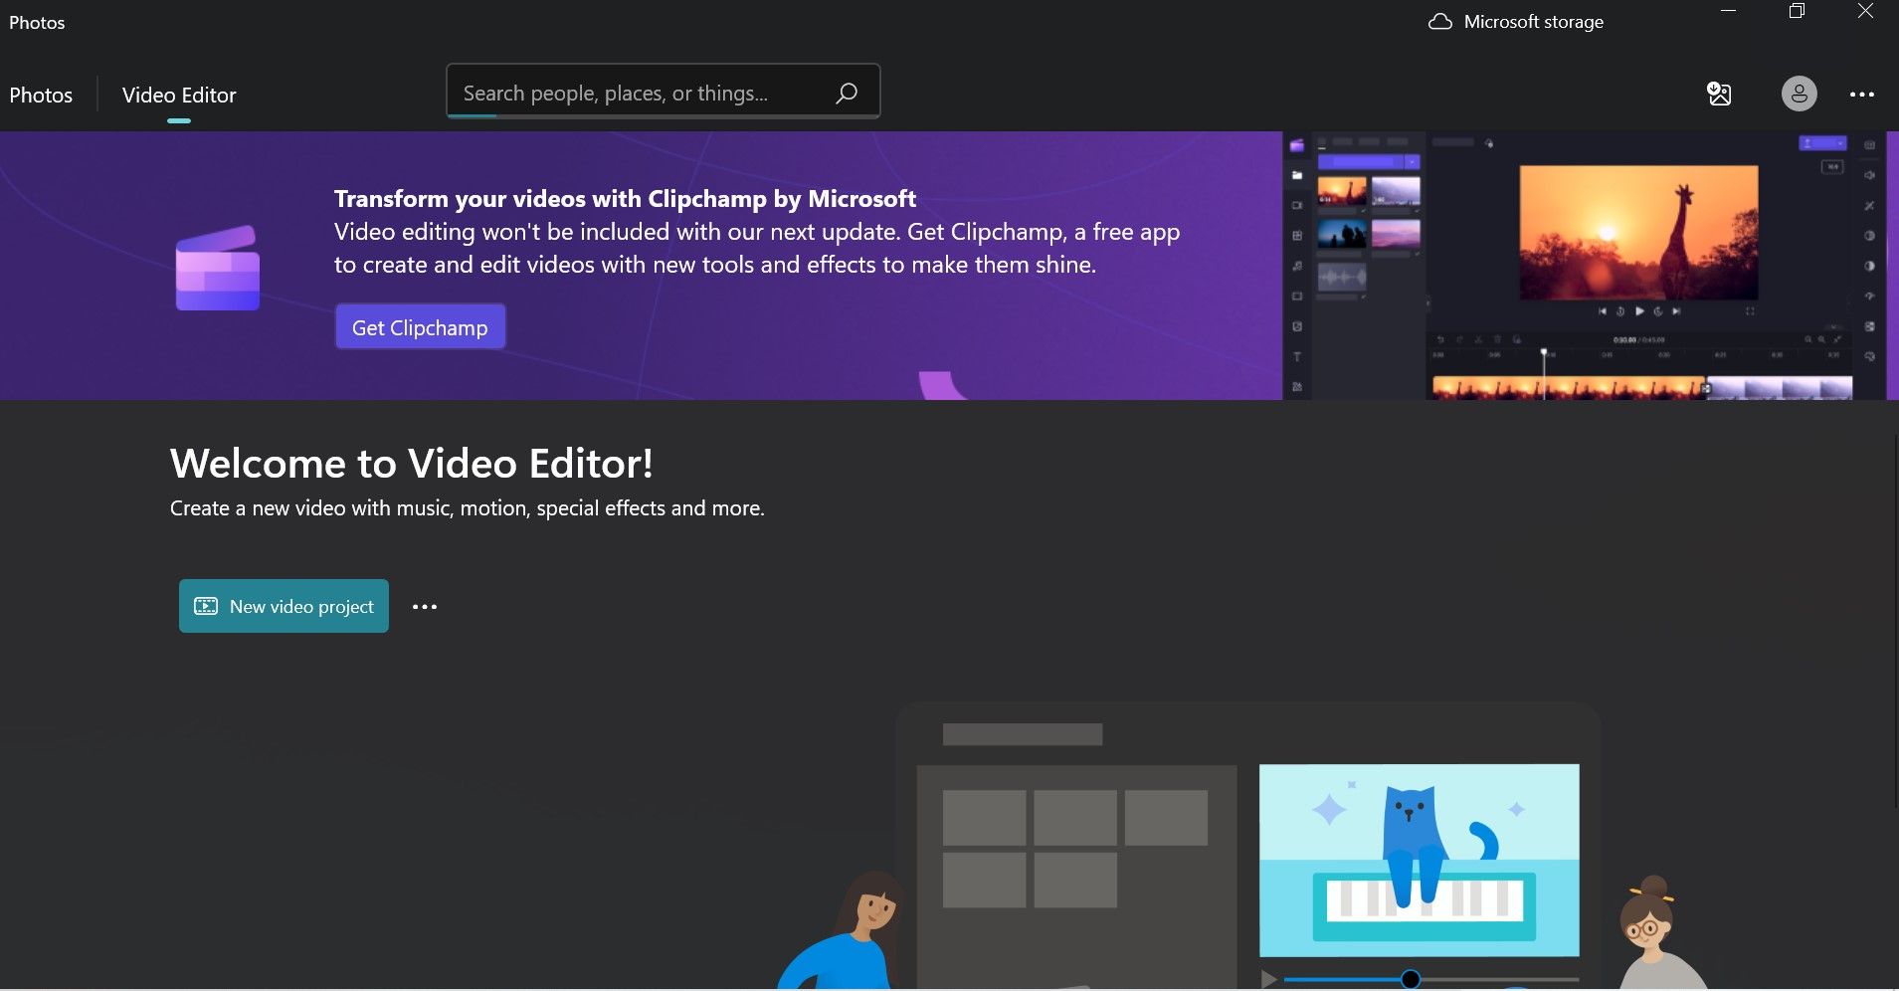Click the timeline playhead in the banner
The image size is (1899, 991).
(1544, 351)
